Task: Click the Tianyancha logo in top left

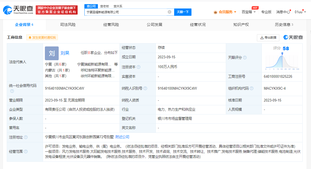Action: point(18,9)
